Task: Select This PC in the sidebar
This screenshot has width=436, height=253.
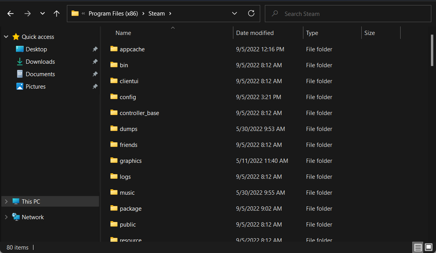Action: pos(31,202)
